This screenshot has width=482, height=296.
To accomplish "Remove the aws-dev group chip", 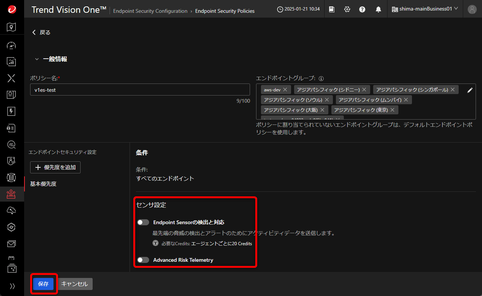I will pyautogui.click(x=285, y=90).
